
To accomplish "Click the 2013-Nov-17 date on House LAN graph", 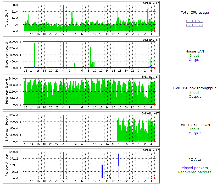I will (150, 40).
